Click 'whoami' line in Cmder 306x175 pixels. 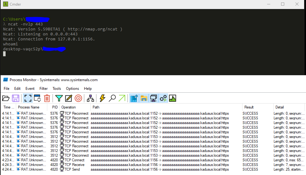(10, 44)
